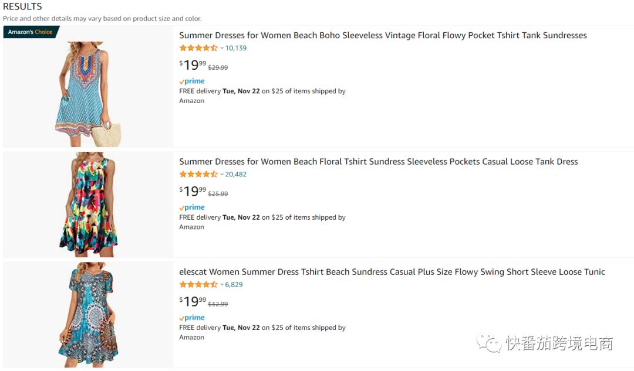
Task: Click the star rating of the Floral Tshirt Sundress
Action: 198,174
